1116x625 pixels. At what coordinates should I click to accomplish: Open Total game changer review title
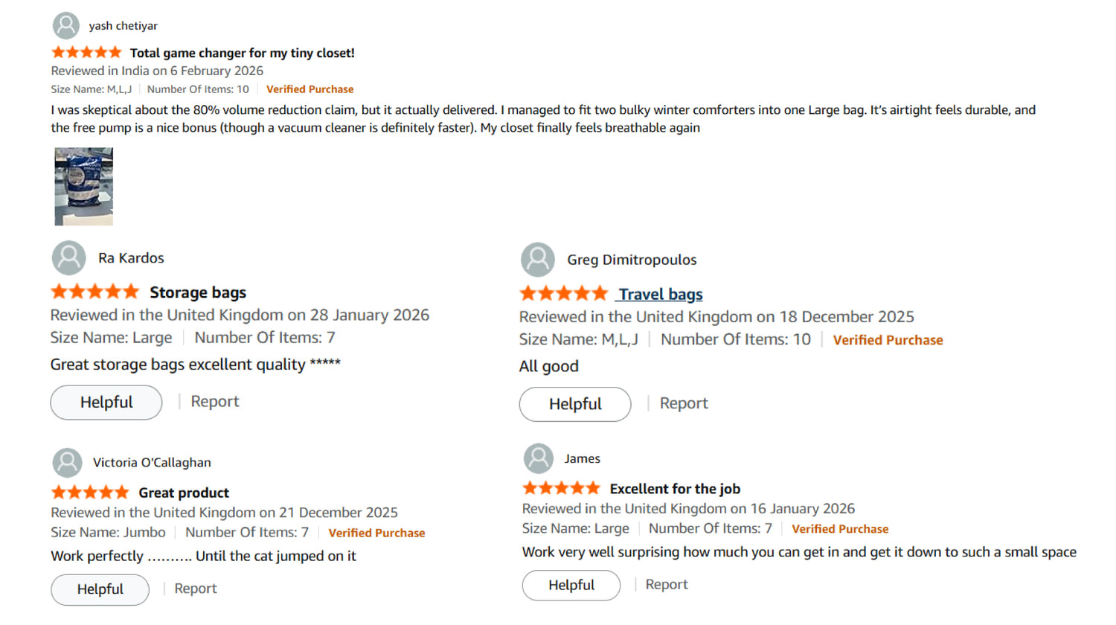coord(242,53)
